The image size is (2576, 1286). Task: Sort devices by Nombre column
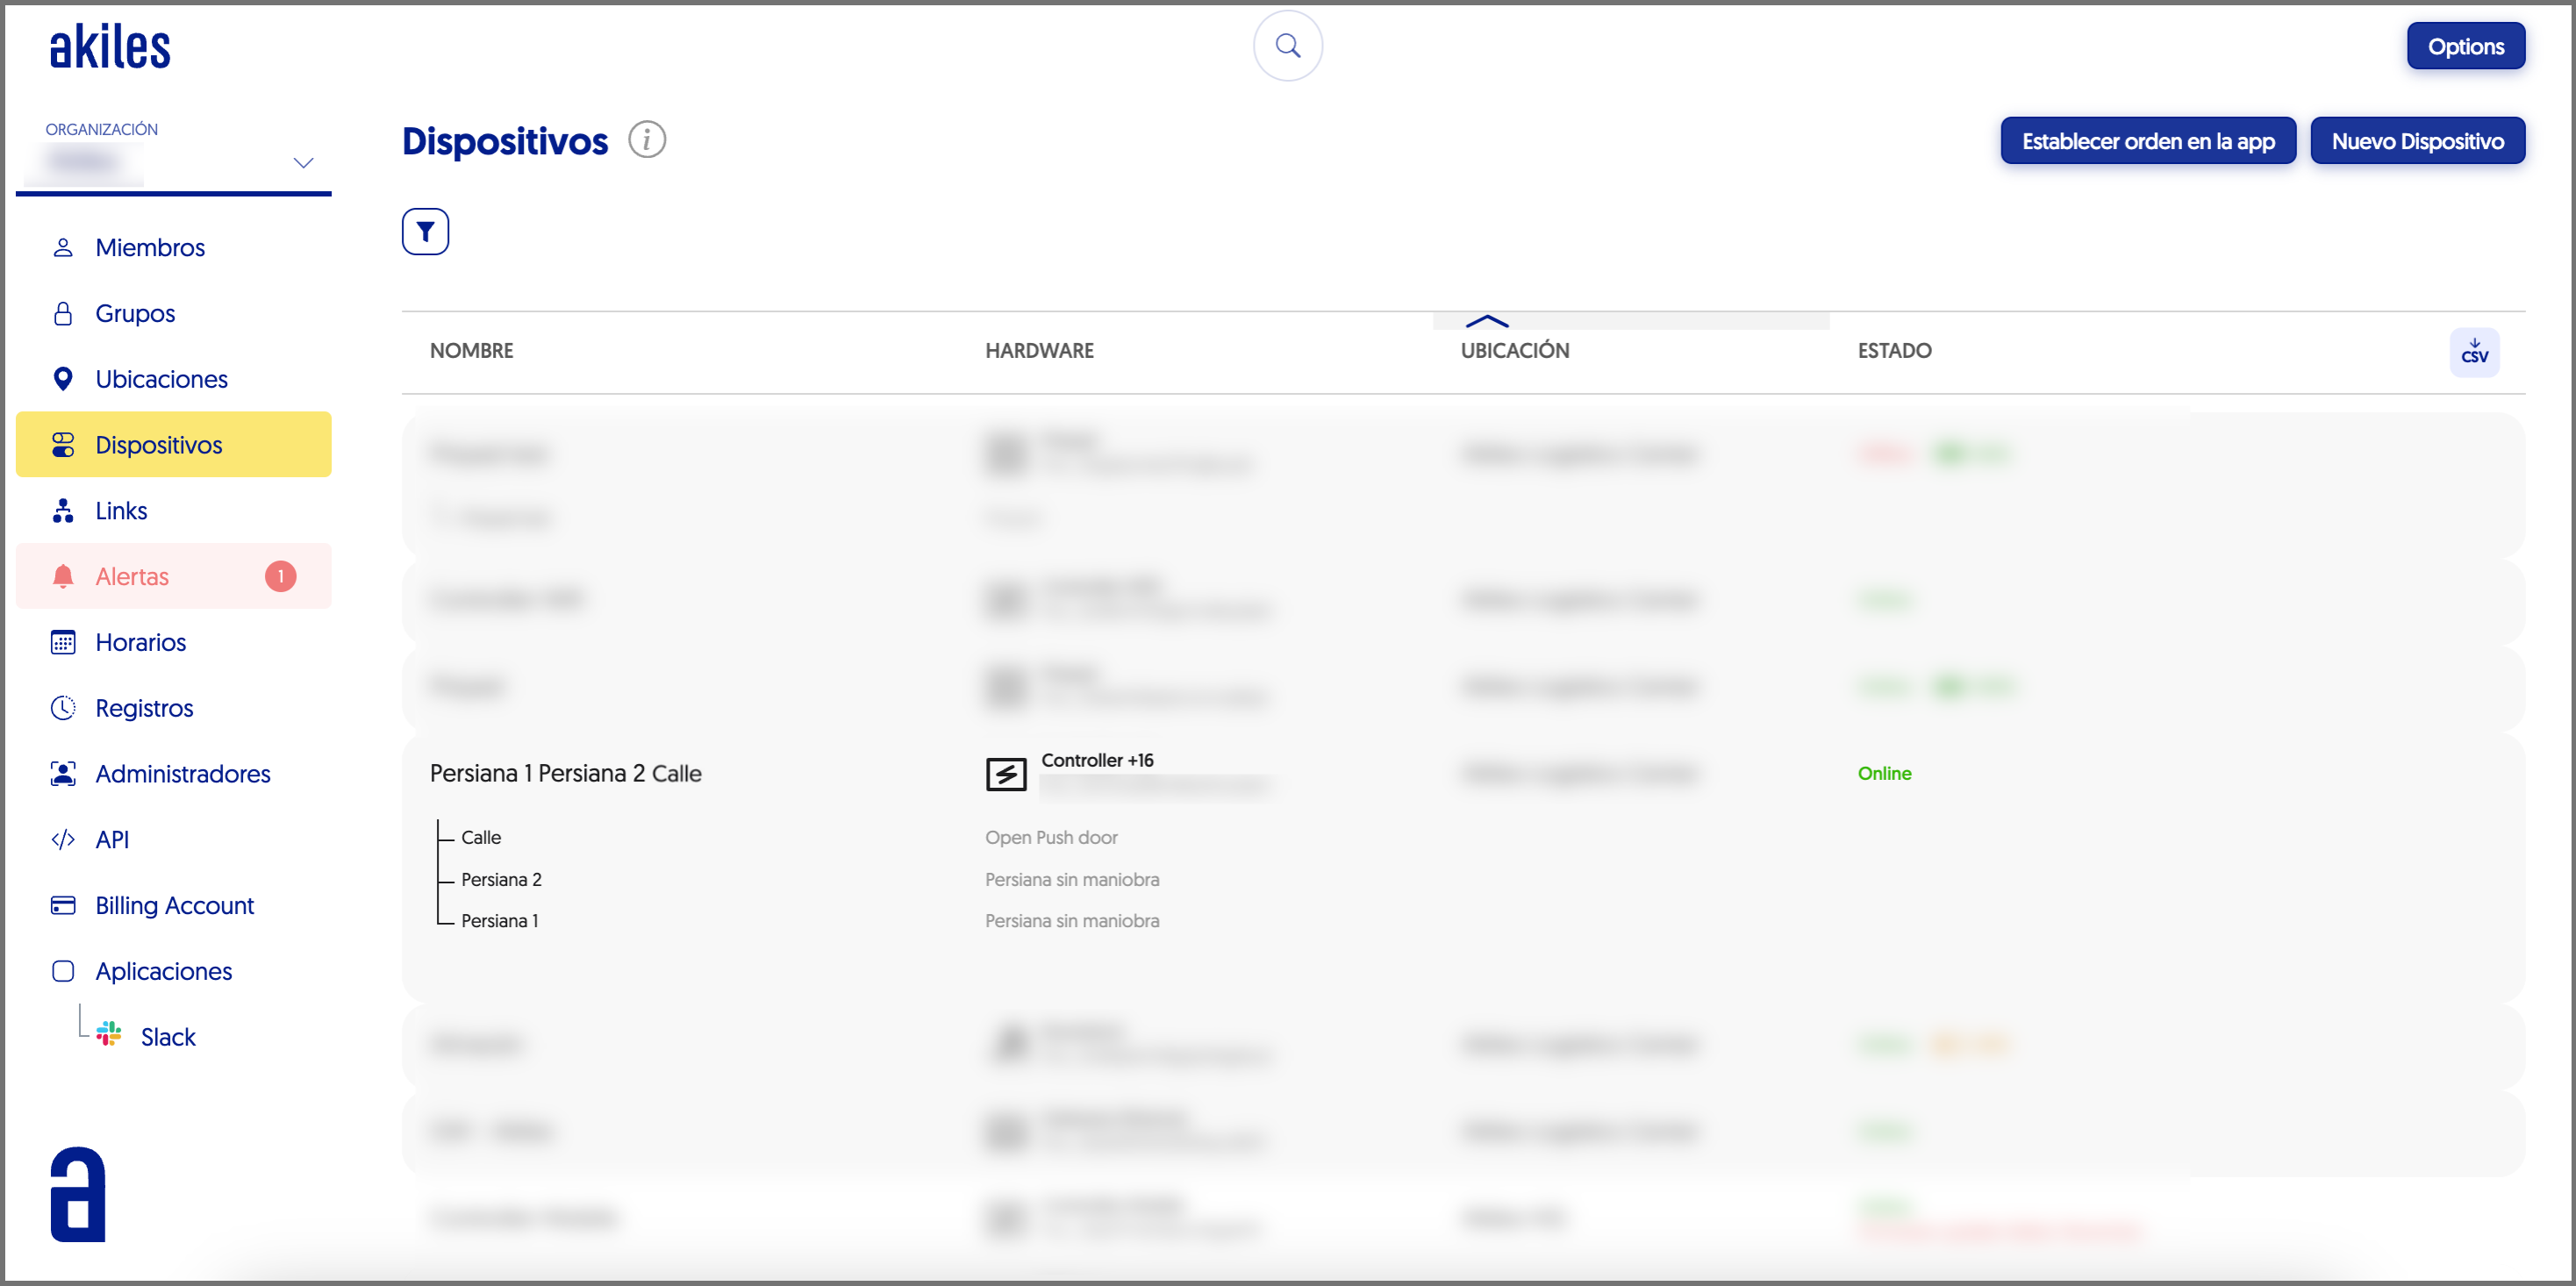(471, 350)
